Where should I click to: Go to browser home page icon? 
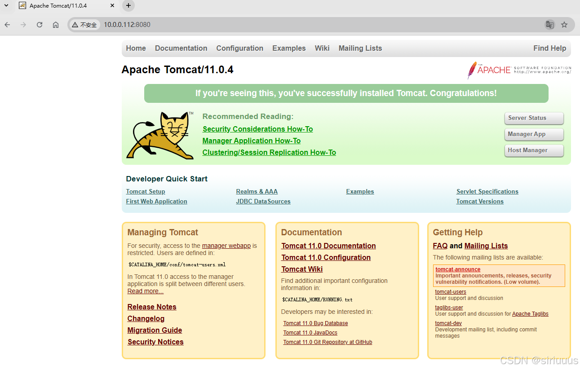click(x=56, y=25)
